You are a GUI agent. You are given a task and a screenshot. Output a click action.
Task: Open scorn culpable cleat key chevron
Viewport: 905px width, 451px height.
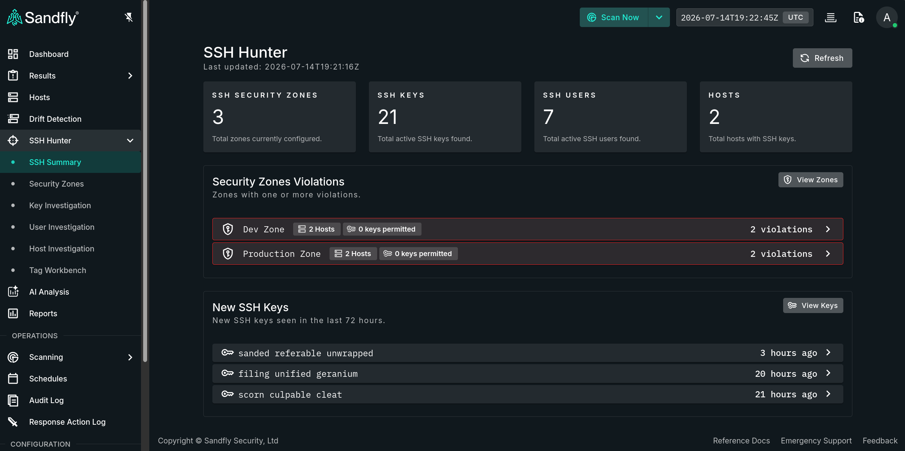pos(829,394)
